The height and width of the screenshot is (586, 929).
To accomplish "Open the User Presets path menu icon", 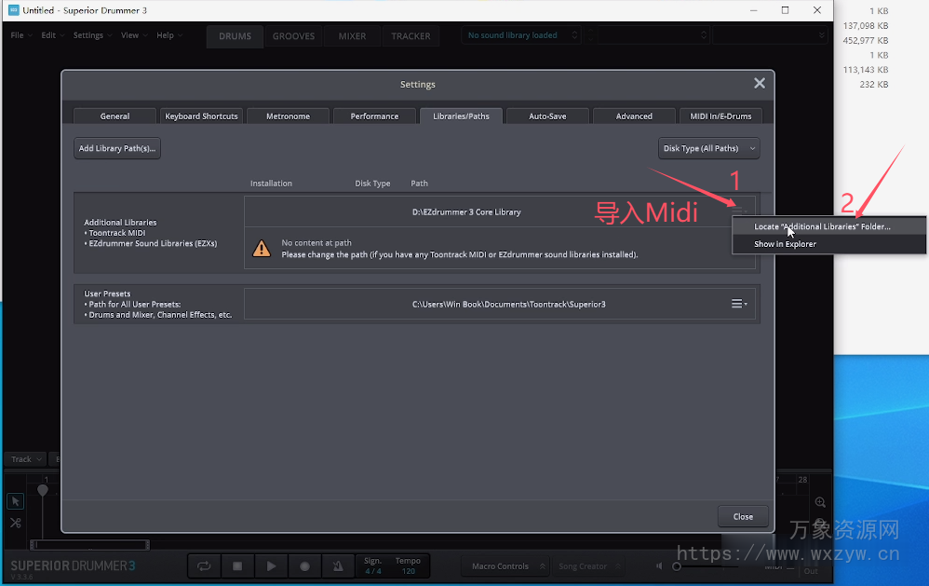I will coord(739,304).
